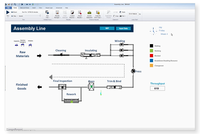
Task: Click the Step icon in the quick access toolbar
Action: point(30,4)
